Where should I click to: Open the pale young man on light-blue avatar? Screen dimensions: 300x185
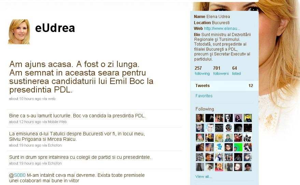(210, 128)
